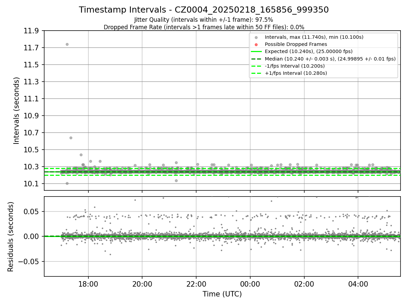The width and height of the screenshot is (408, 306).
Task: Select the legend entry 'Intervals, max (11.740s), min (10.100s)'
Action: (x=314, y=37)
